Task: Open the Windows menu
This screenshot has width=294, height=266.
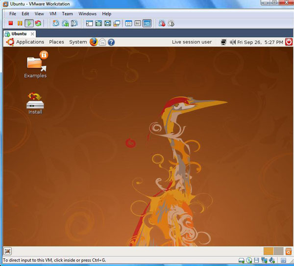Action: [87, 14]
